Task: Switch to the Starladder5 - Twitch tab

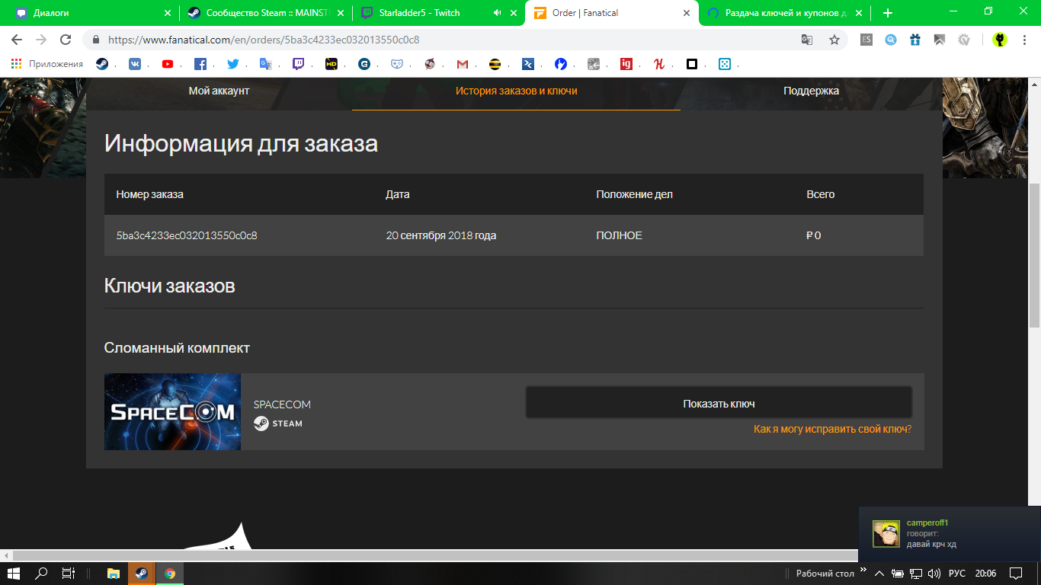Action: point(439,13)
